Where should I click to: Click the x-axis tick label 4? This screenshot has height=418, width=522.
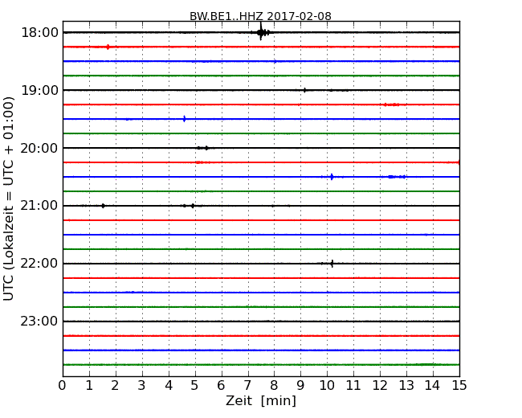(169, 386)
